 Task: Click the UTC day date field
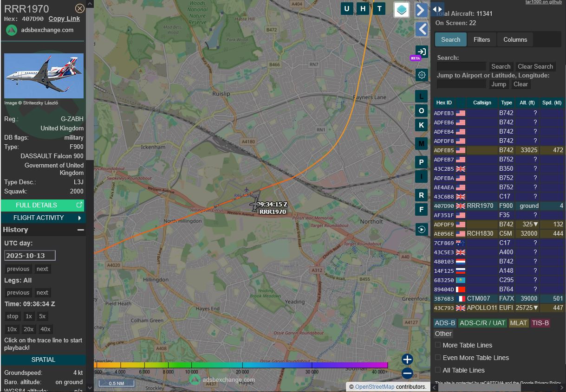point(30,256)
